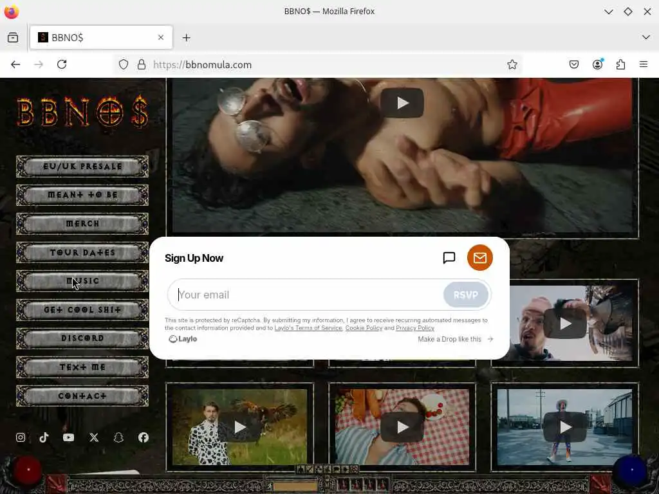Follow the Make a Drop like this link
The width and height of the screenshot is (659, 494).
coord(456,339)
